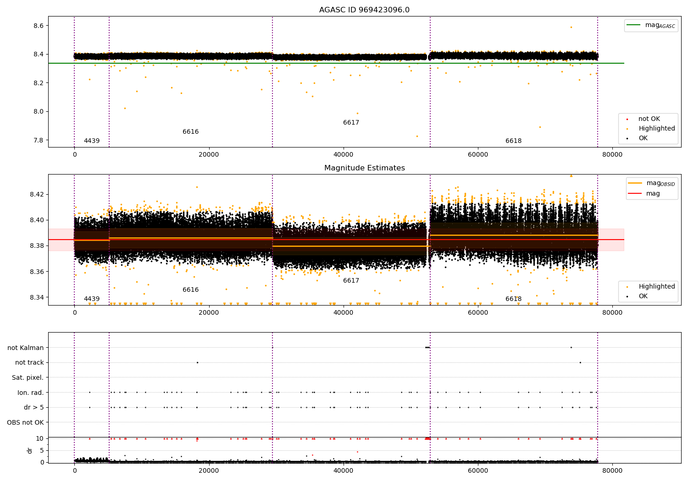The image size is (688, 481).
Task: Click OBSID label 6618 in the top plot
Action: (x=514, y=141)
